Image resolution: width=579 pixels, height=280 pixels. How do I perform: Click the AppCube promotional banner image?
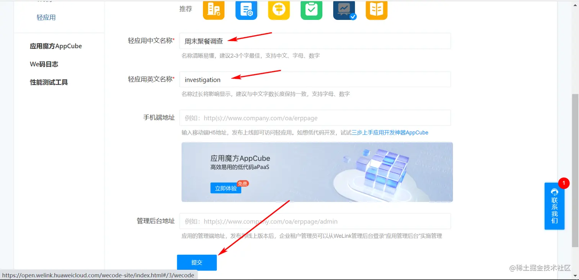pos(317,172)
